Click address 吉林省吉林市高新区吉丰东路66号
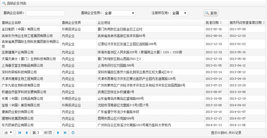Viewport: 267px width, 138px height. click(x=121, y=36)
